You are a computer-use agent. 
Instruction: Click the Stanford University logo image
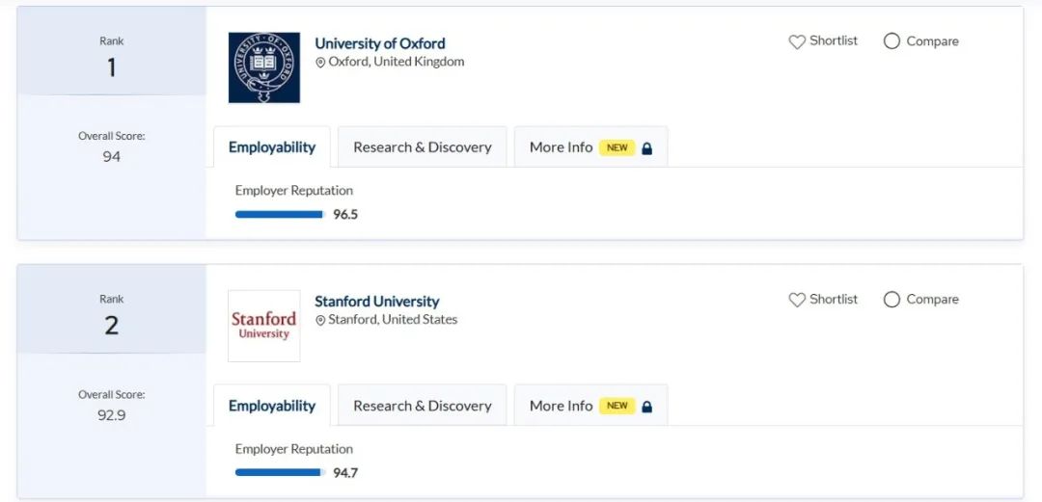coord(263,326)
